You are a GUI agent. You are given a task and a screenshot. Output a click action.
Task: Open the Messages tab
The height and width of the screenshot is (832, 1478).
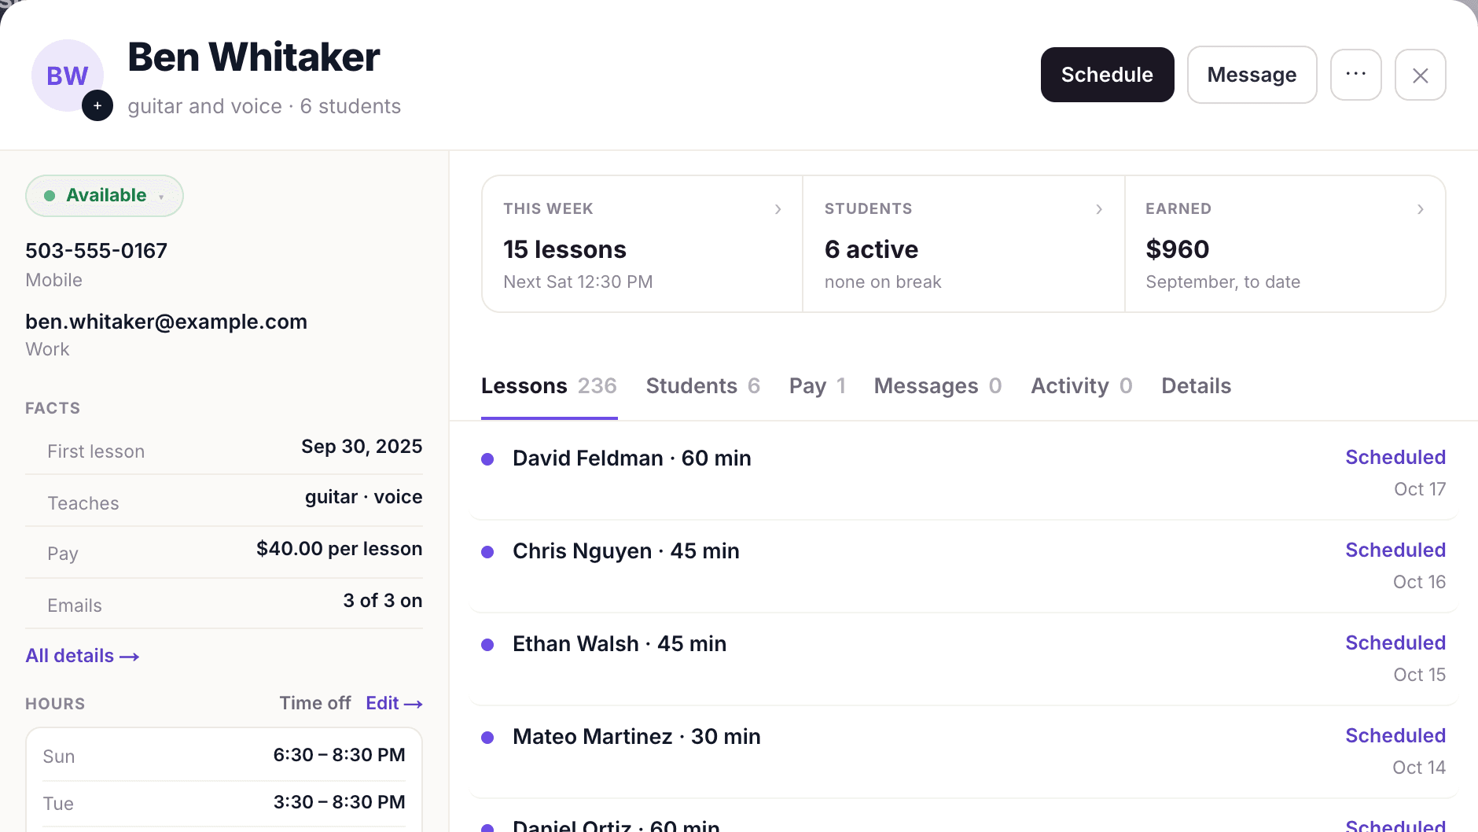tap(938, 386)
